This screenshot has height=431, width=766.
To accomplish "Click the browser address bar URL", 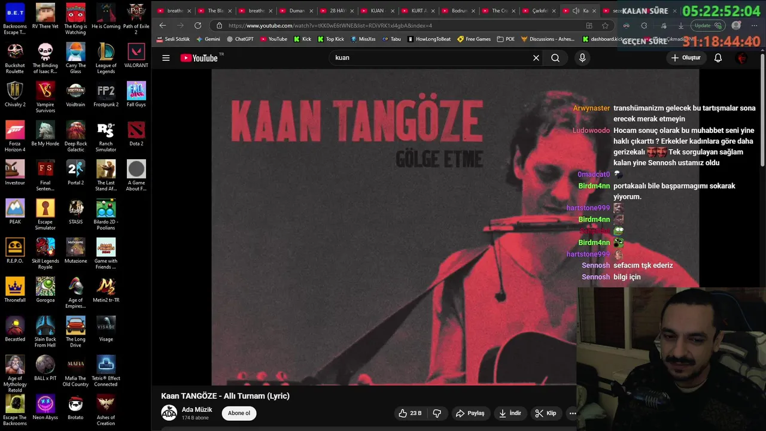I will pos(330,26).
